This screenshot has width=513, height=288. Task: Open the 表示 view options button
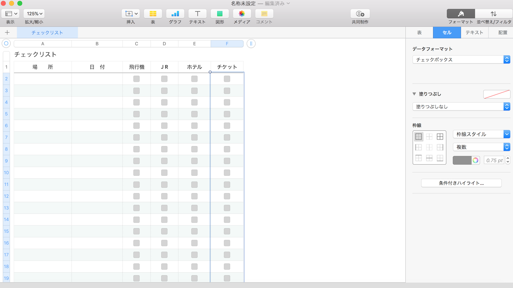coord(10,14)
